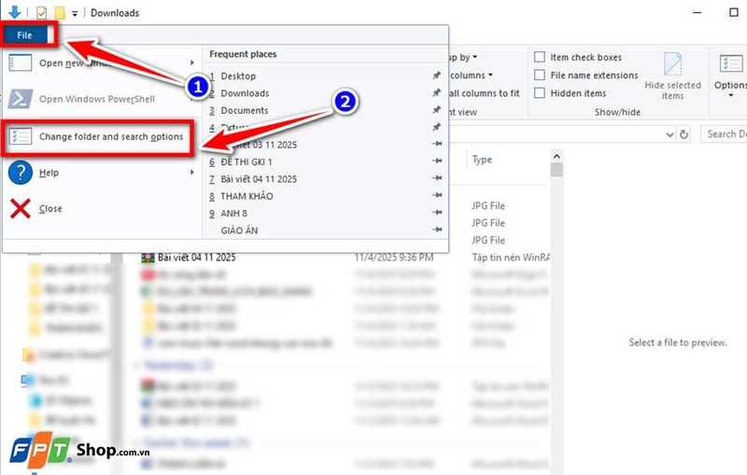747x475 pixels.
Task: Enable Item check boxes
Action: coord(540,57)
